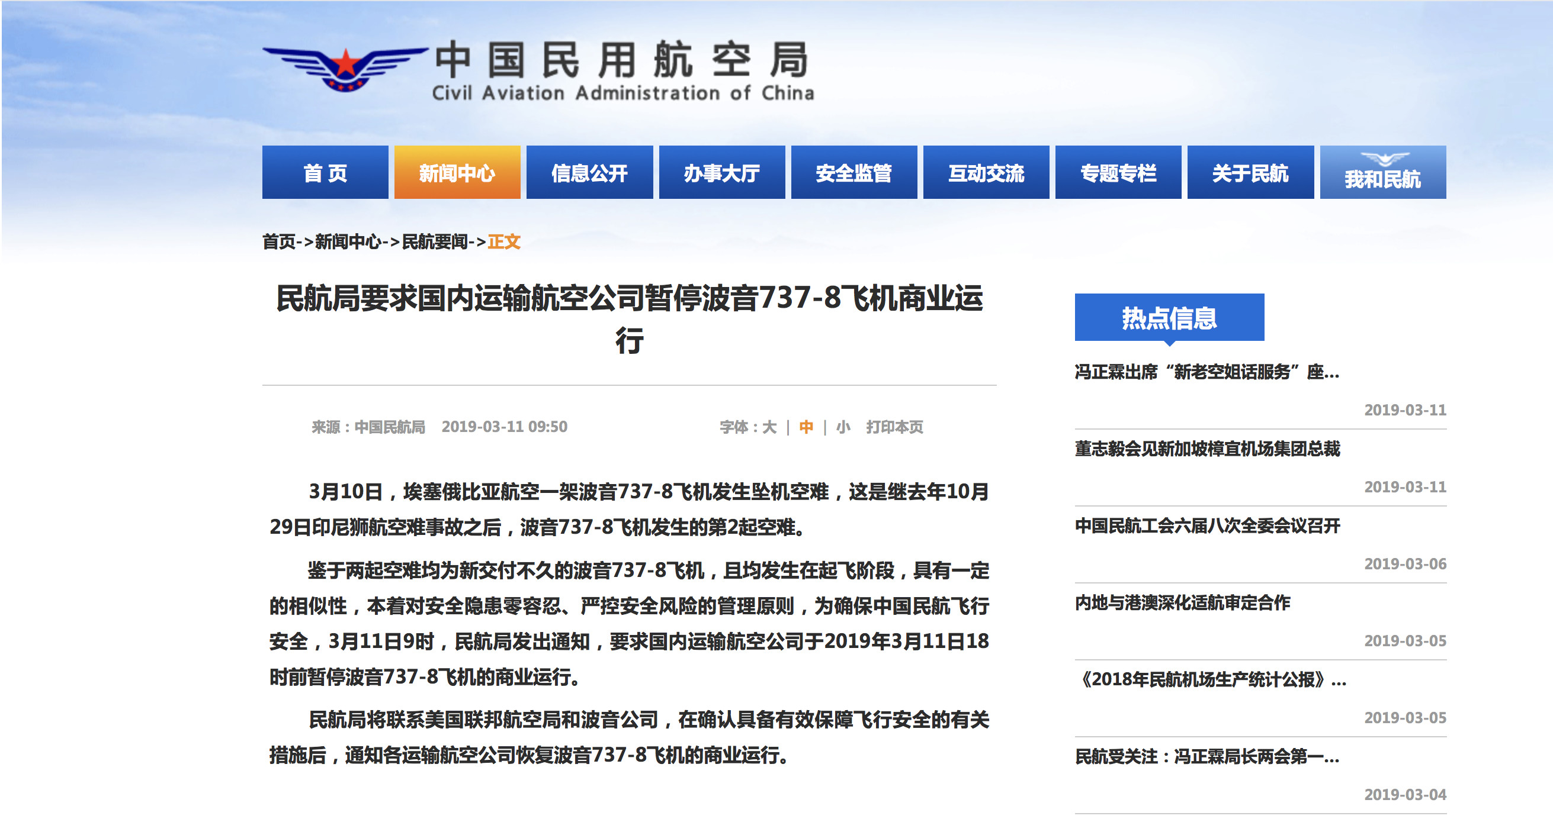The width and height of the screenshot is (1553, 819).
Task: Click the 热点信息 section header
Action: tap(1169, 317)
